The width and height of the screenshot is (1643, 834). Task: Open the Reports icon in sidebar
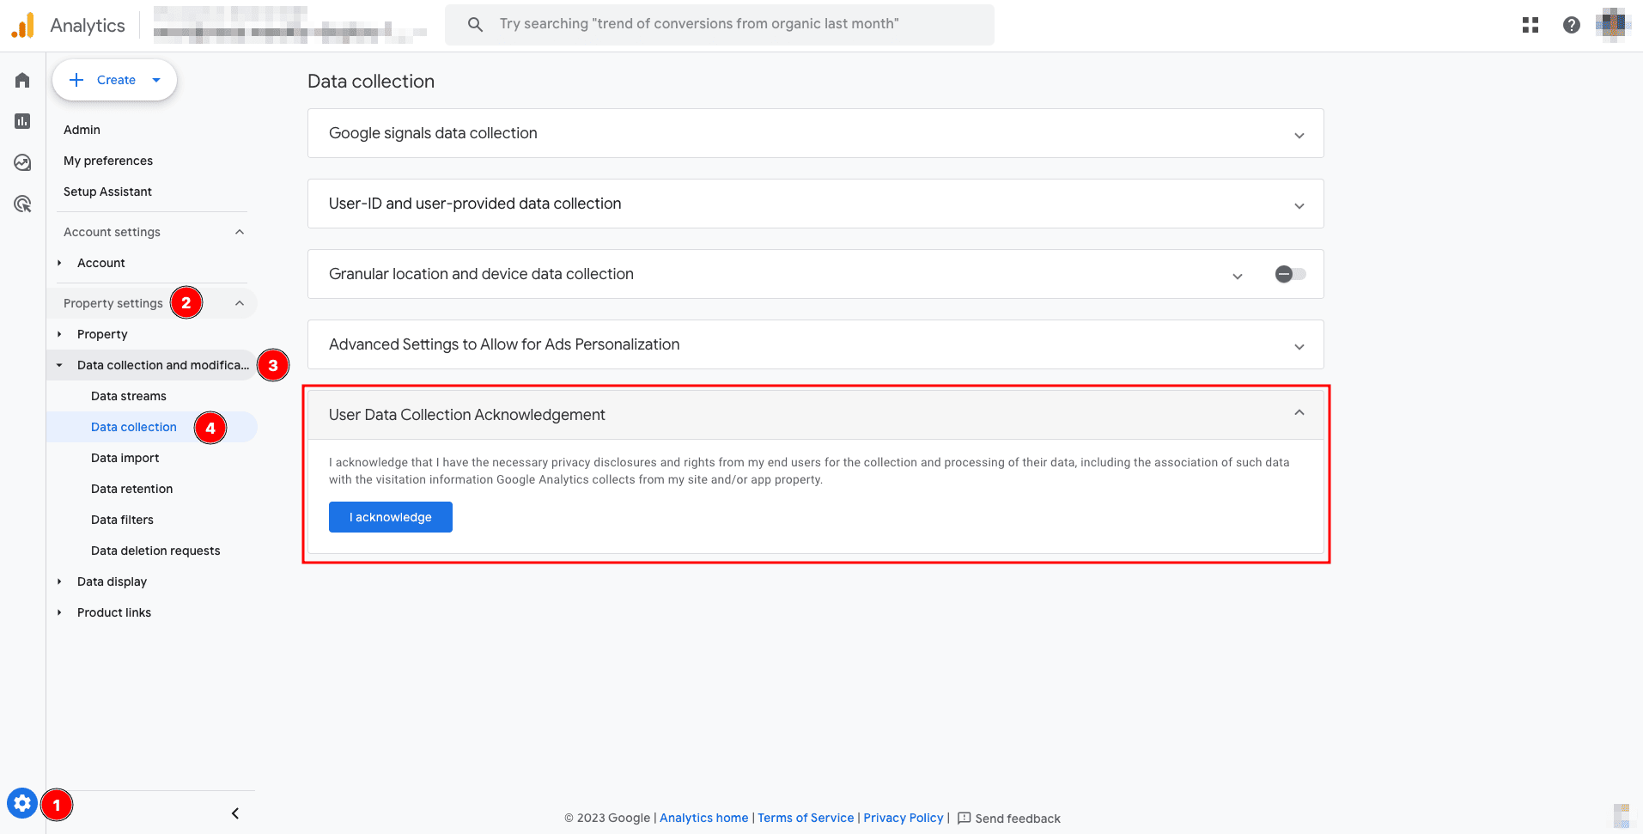point(22,121)
